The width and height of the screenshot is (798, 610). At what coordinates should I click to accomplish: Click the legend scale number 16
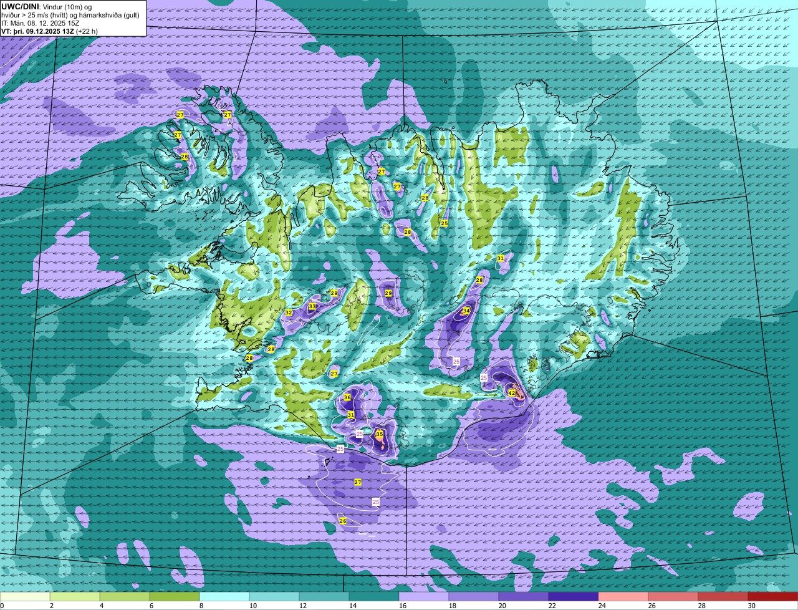401,606
